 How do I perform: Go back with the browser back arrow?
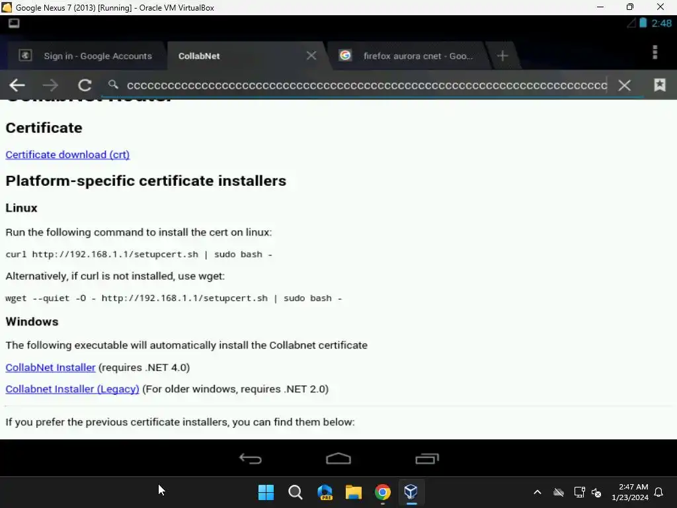(x=17, y=85)
